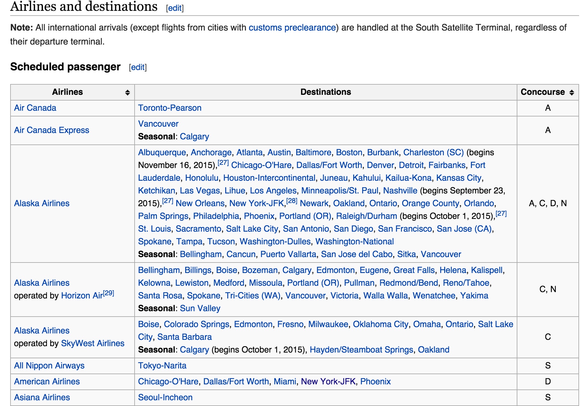Open Nashville destination link
The image size is (581, 406).
click(x=400, y=191)
